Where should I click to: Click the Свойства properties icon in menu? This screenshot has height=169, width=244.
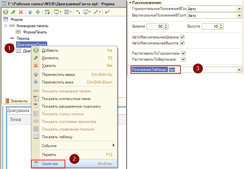click(x=36, y=163)
